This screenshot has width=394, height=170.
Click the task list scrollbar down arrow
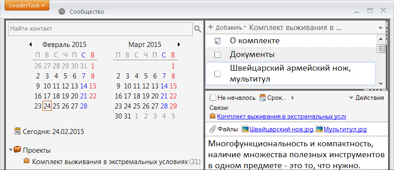pyautogui.click(x=381, y=84)
